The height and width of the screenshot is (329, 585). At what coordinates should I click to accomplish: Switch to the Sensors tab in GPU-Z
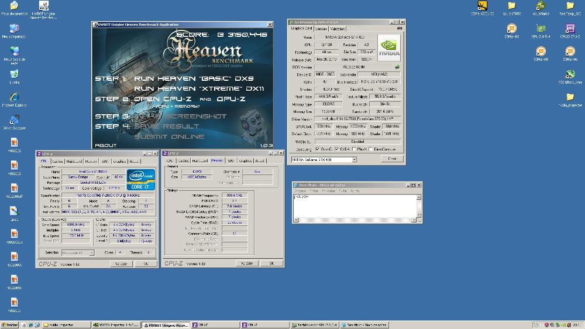click(321, 29)
